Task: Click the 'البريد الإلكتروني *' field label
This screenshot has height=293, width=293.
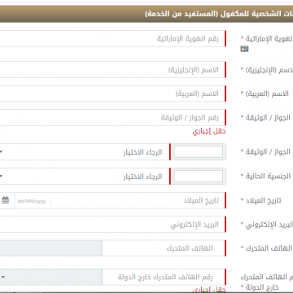Action: pos(267,225)
